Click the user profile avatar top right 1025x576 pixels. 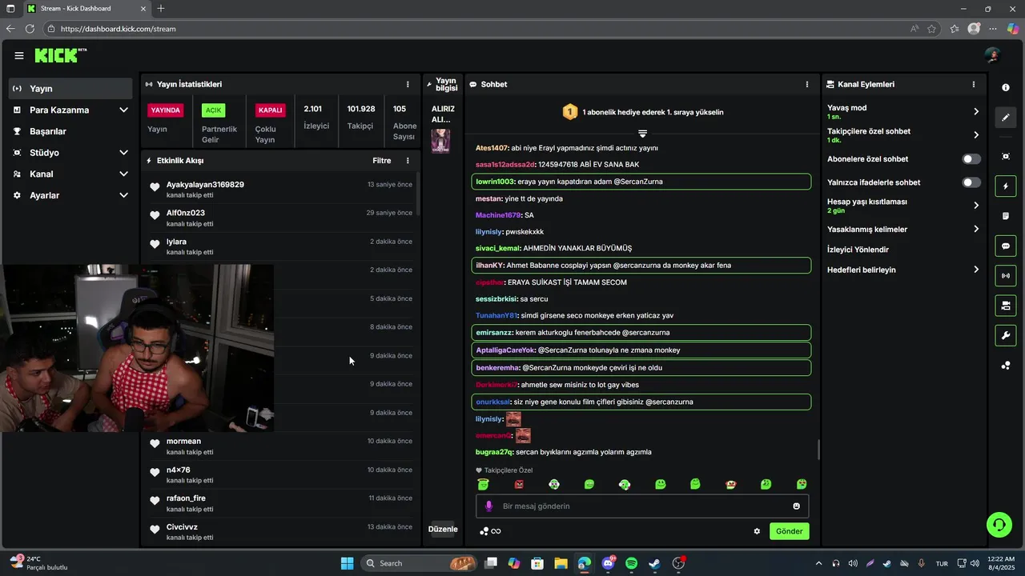click(993, 55)
